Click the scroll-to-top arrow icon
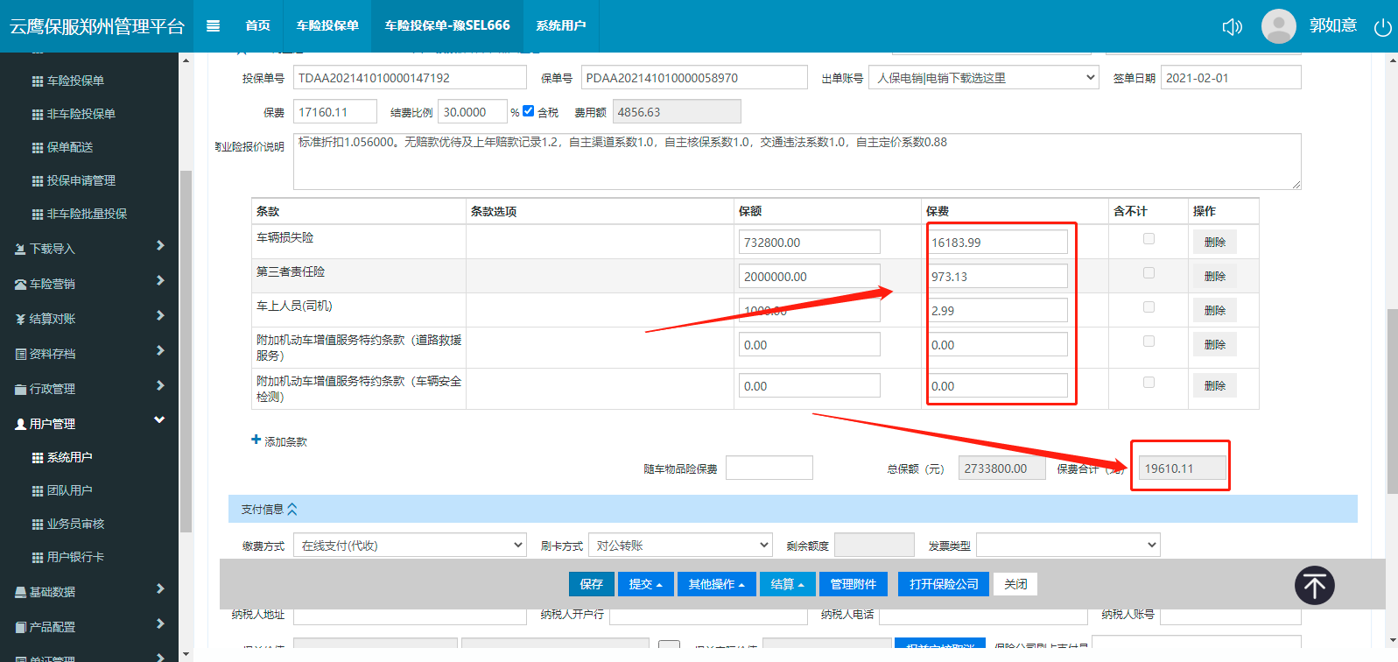The width and height of the screenshot is (1398, 662). [1314, 585]
